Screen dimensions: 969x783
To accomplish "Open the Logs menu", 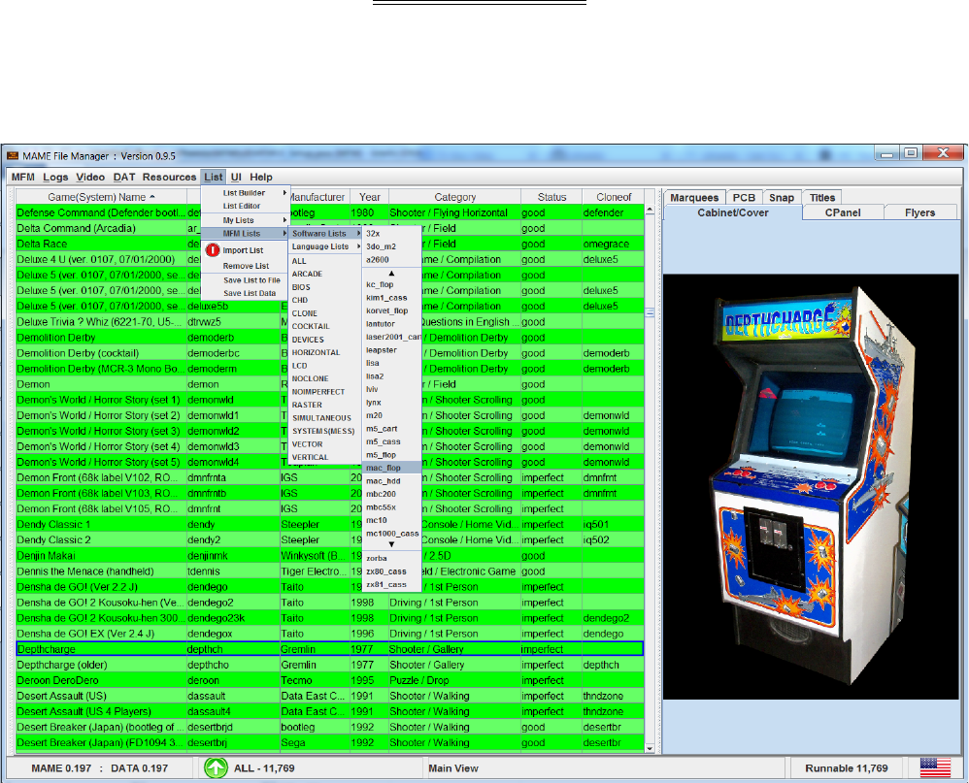I will coord(55,177).
